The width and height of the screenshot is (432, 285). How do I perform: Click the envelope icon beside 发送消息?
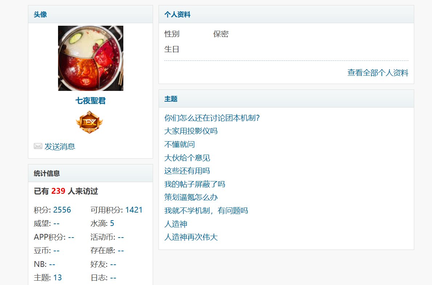tap(38, 146)
